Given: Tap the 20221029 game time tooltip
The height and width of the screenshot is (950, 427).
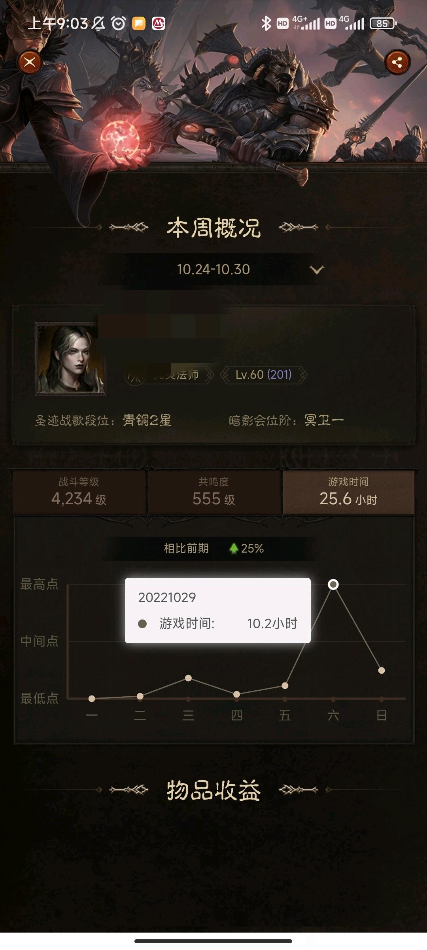Looking at the screenshot, I should pyautogui.click(x=218, y=610).
